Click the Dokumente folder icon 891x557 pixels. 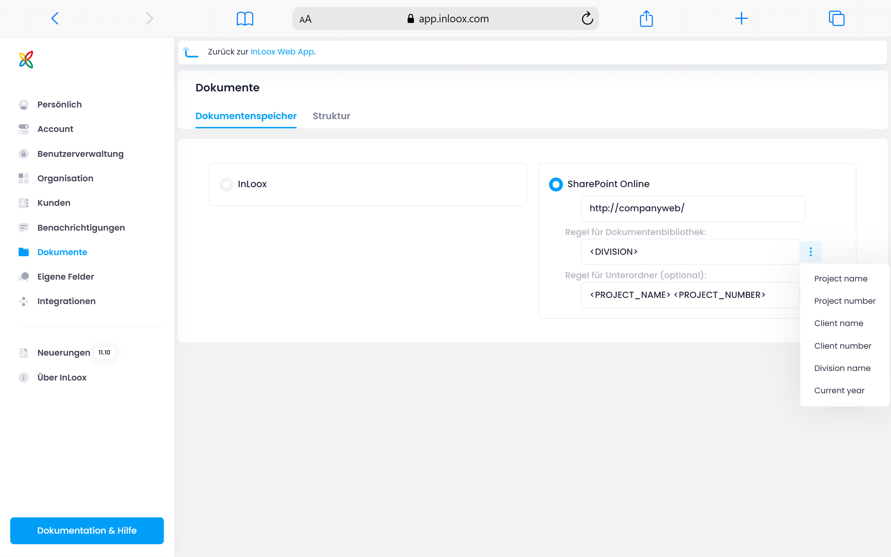[24, 252]
